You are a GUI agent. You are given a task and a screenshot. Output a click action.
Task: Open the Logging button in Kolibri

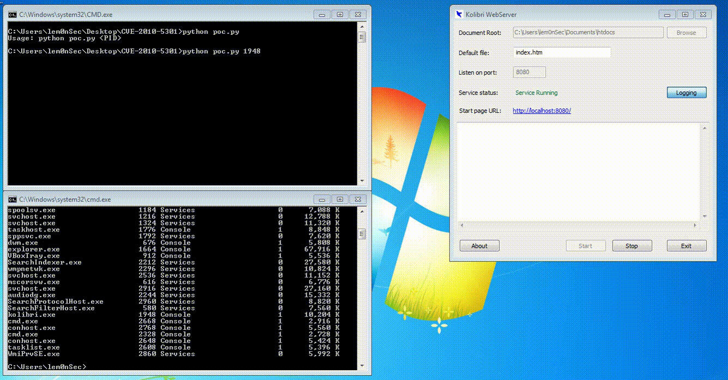click(x=687, y=93)
